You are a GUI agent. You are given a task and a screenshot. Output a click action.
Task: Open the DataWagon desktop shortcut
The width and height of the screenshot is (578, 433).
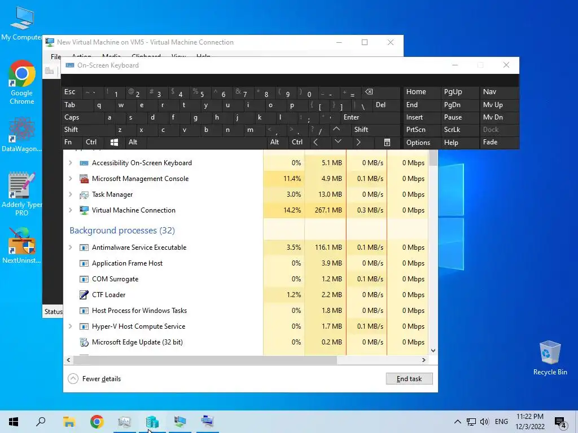tap(22, 134)
